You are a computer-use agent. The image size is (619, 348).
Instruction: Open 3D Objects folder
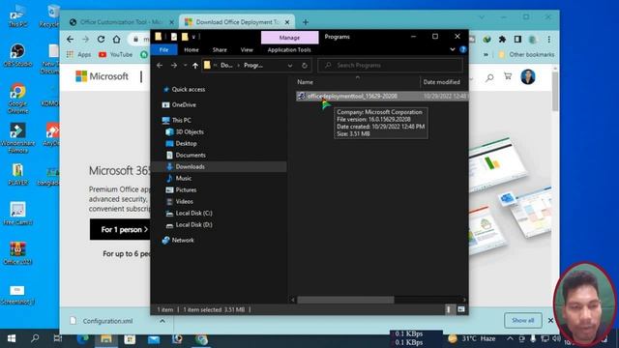[x=190, y=131]
